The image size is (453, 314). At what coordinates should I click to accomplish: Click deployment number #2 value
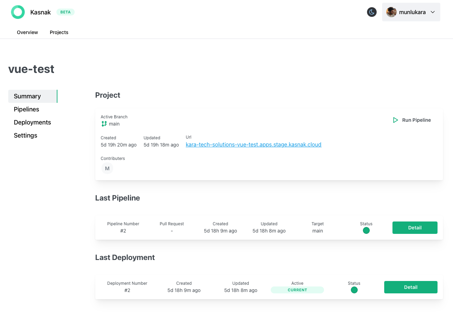point(127,290)
